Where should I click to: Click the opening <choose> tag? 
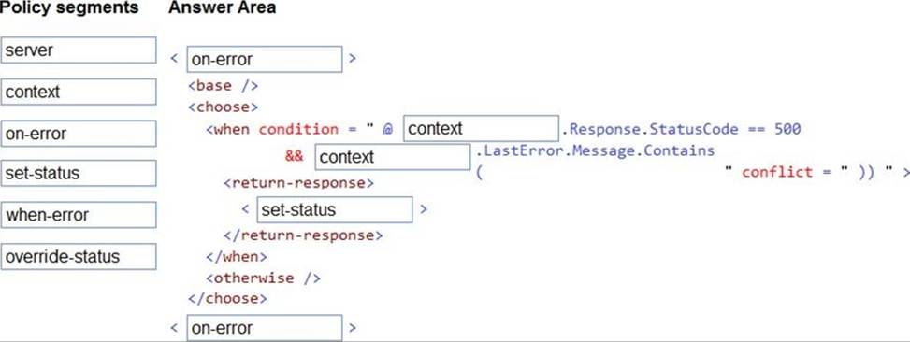pyautogui.click(x=223, y=107)
